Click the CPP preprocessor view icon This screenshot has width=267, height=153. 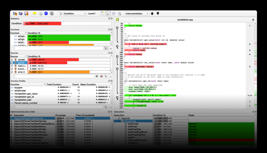114,14
